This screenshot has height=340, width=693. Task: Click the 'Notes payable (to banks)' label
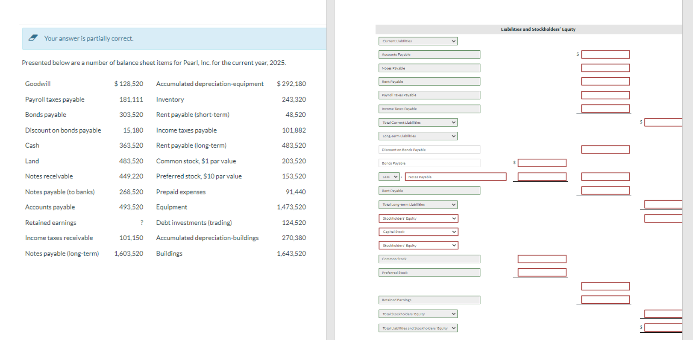[x=60, y=192]
